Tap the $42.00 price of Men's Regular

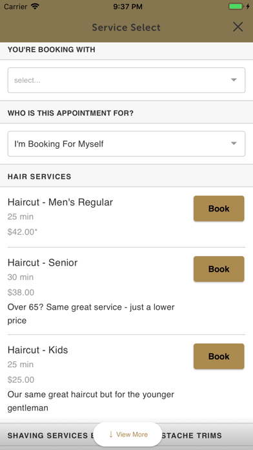23,232
